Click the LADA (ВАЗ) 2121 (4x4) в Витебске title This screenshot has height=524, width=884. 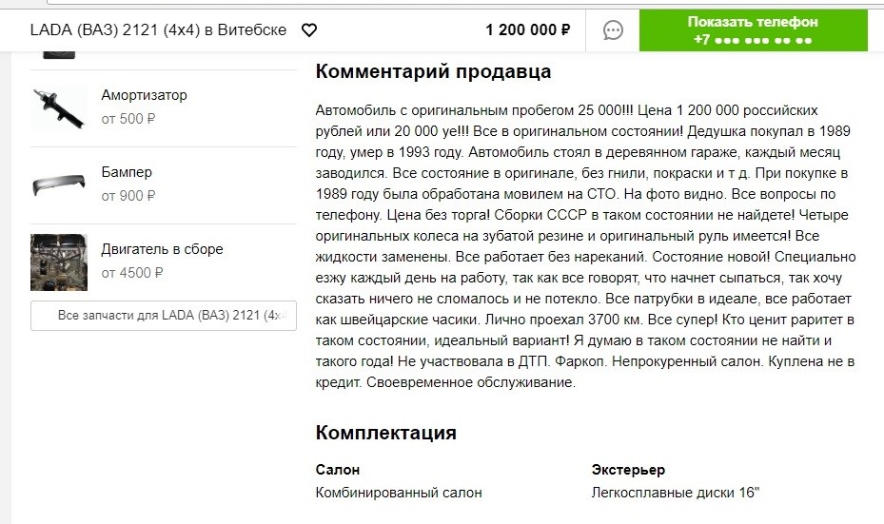[158, 30]
